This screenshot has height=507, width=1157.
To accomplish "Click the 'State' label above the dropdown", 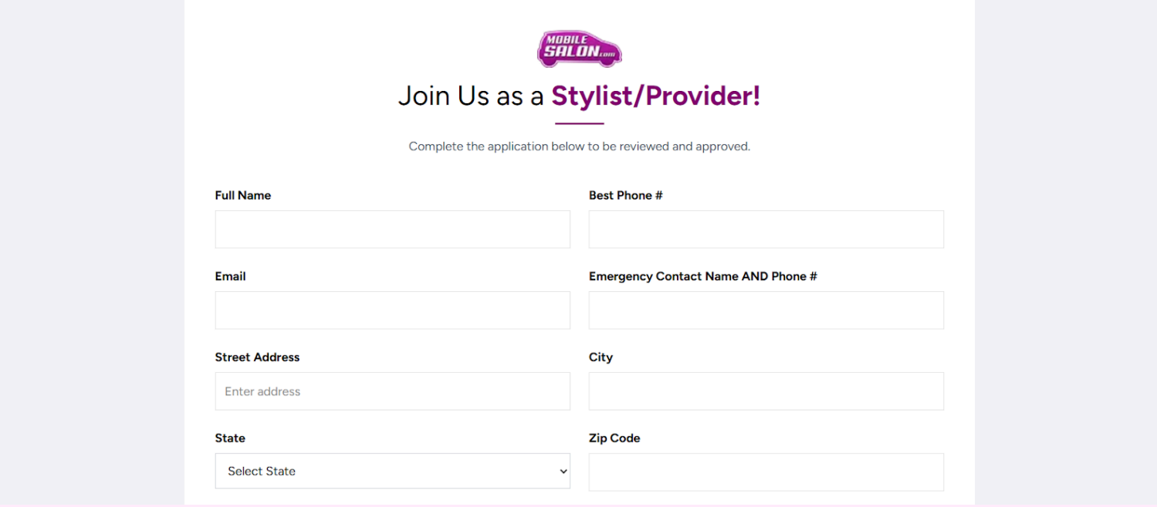I will [230, 438].
